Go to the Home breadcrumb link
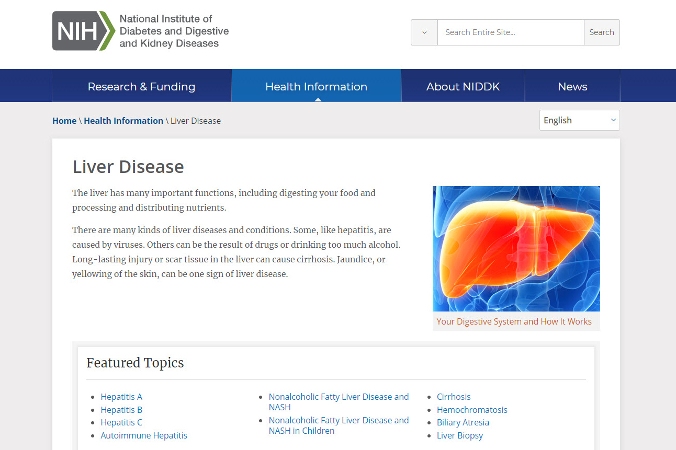The image size is (676, 450). click(x=64, y=121)
